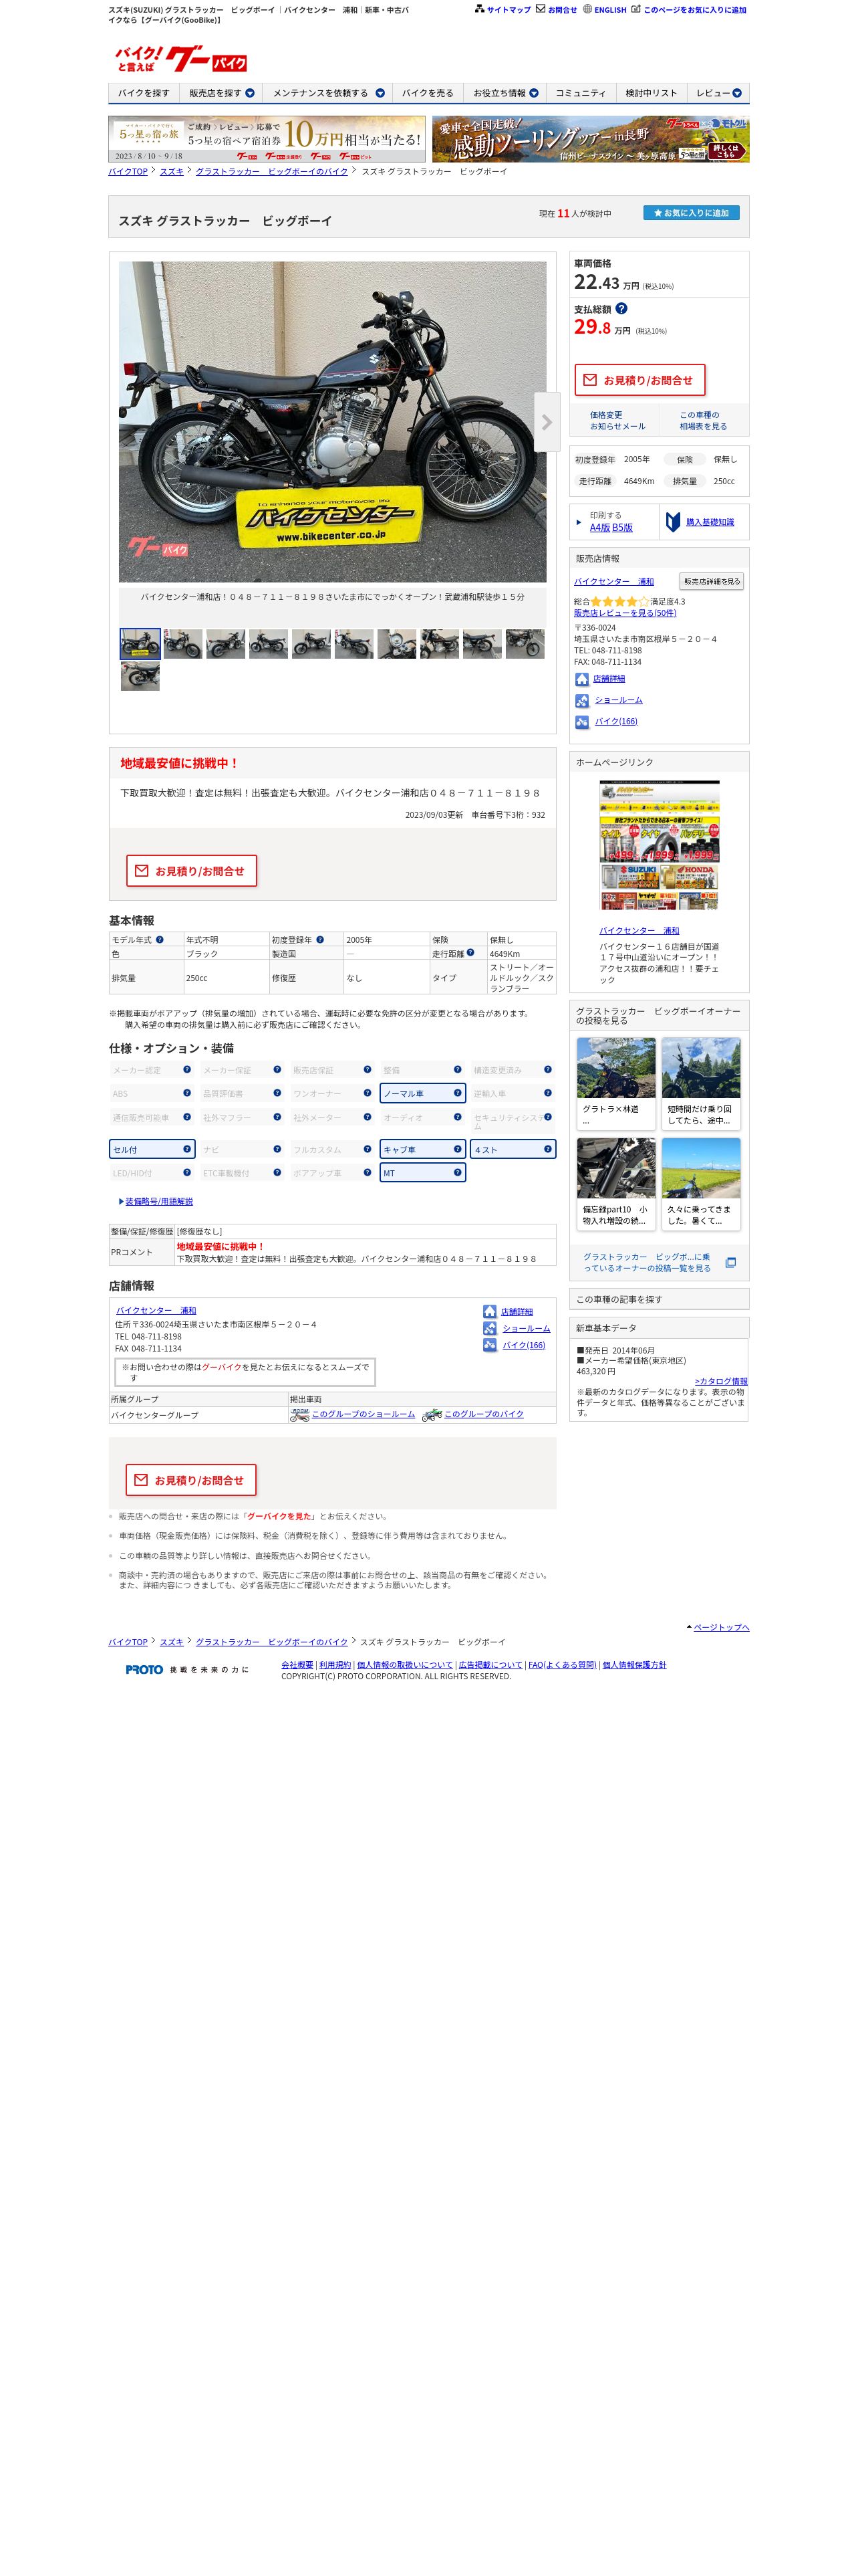Open グラトラ×林道 owner post card
This screenshot has width=858, height=2576.
[x=616, y=1083]
